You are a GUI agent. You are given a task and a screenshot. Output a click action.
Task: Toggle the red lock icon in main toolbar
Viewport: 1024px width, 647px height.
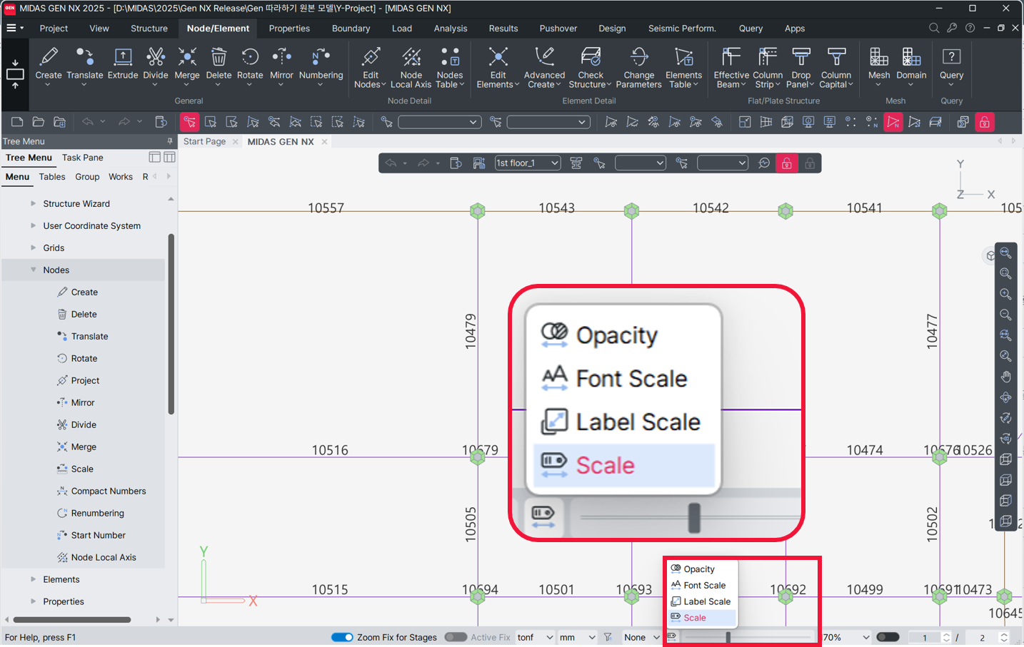[x=985, y=122]
